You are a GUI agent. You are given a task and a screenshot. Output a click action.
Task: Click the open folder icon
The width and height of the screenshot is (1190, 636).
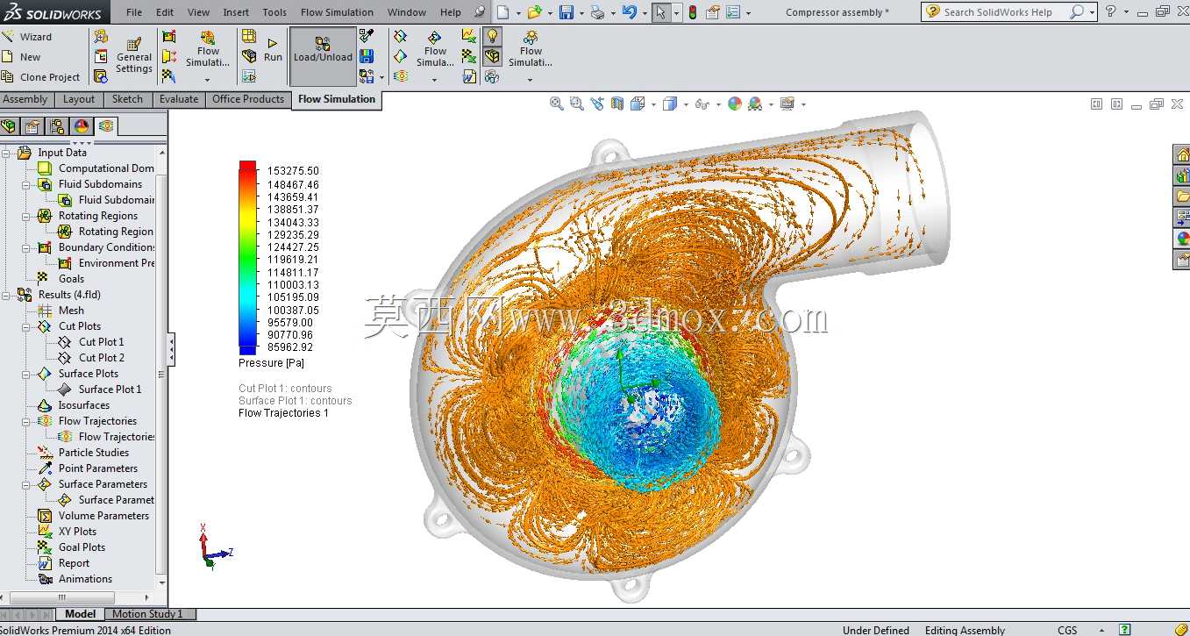[x=534, y=12]
